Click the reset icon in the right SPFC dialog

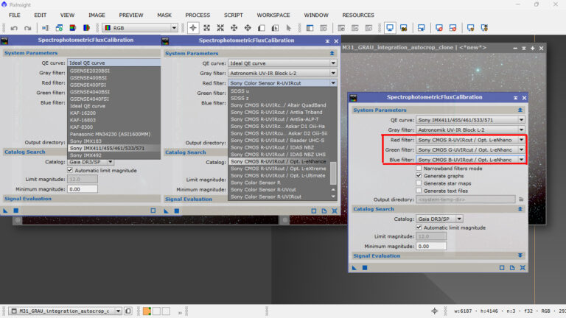523,268
